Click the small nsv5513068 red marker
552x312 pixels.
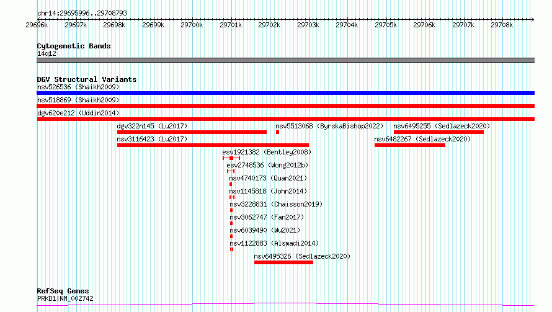(x=277, y=132)
